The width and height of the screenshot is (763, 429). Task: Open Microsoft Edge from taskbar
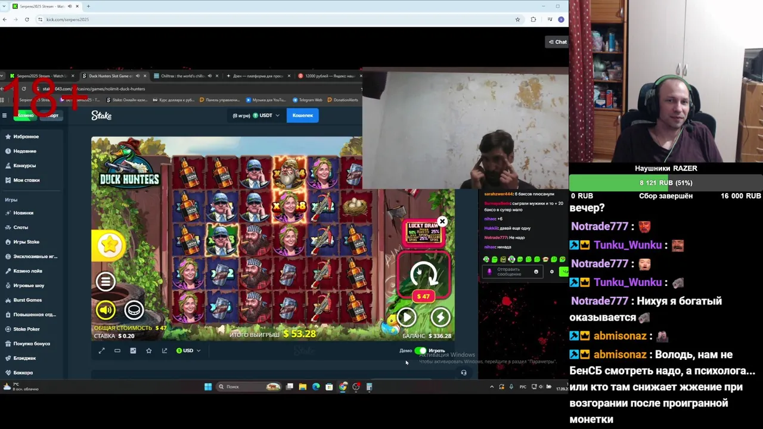316,387
